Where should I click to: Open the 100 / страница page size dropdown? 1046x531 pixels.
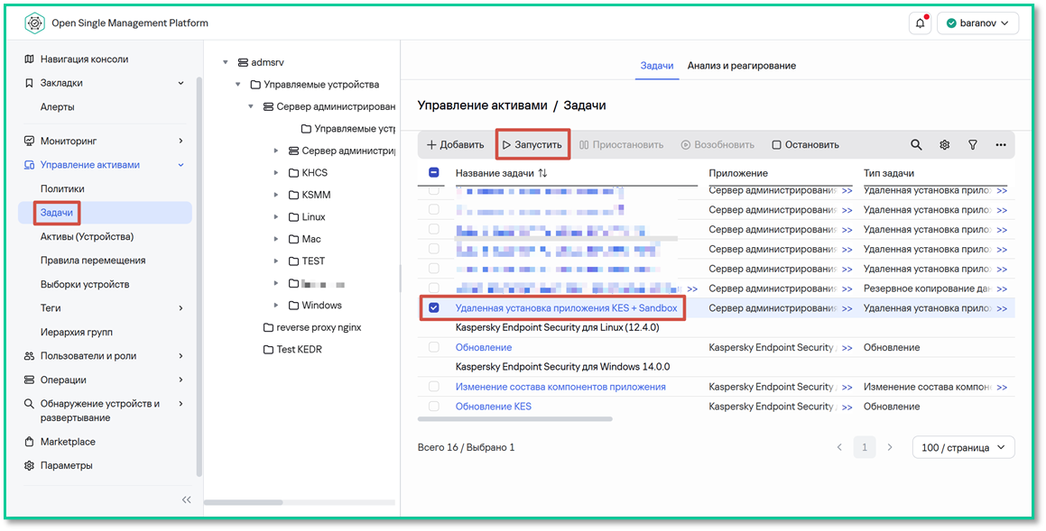pyautogui.click(x=963, y=448)
